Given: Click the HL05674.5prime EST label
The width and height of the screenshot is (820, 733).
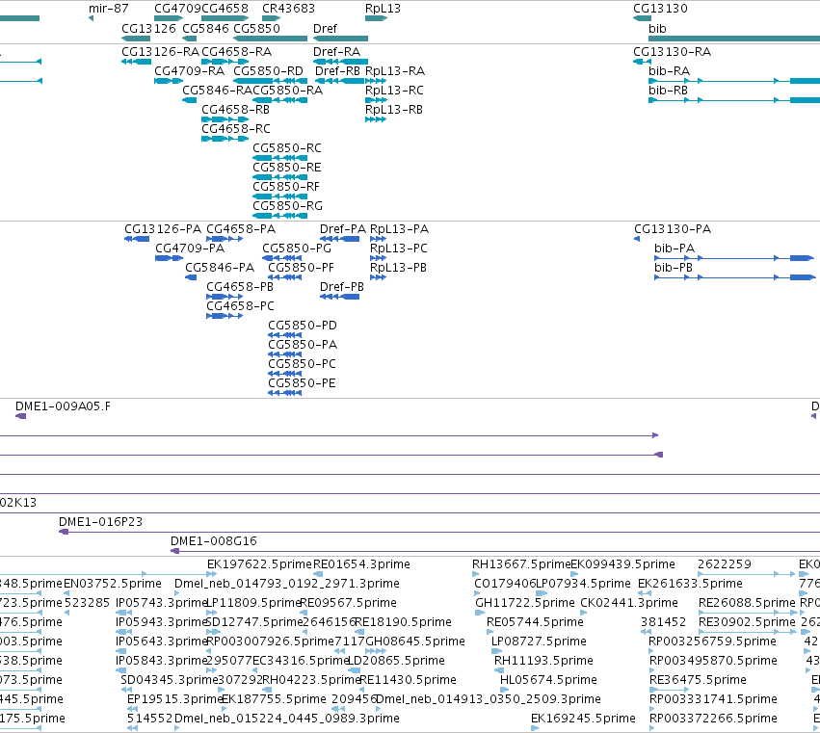Looking at the screenshot, I should point(548,680).
